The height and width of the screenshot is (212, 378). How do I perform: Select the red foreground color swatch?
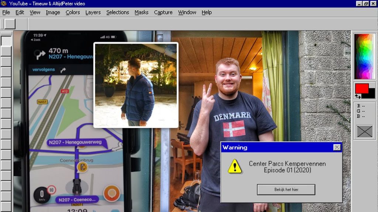(x=362, y=88)
